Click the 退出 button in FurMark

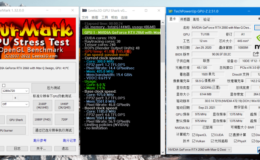pos(65,149)
